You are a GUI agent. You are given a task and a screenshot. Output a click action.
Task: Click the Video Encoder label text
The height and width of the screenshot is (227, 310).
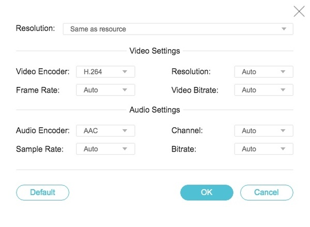(43, 72)
